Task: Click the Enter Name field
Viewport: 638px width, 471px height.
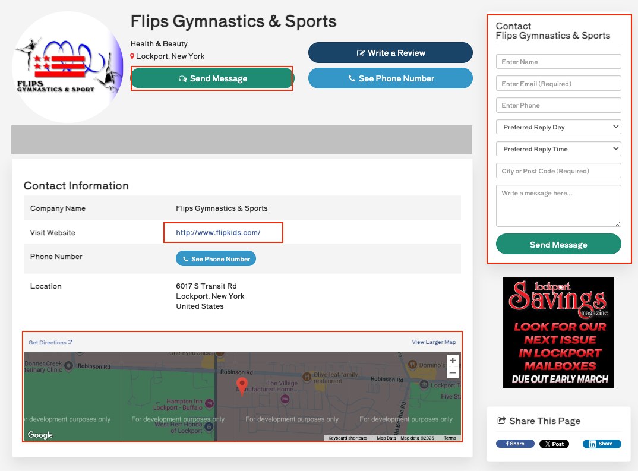Action: 558,62
